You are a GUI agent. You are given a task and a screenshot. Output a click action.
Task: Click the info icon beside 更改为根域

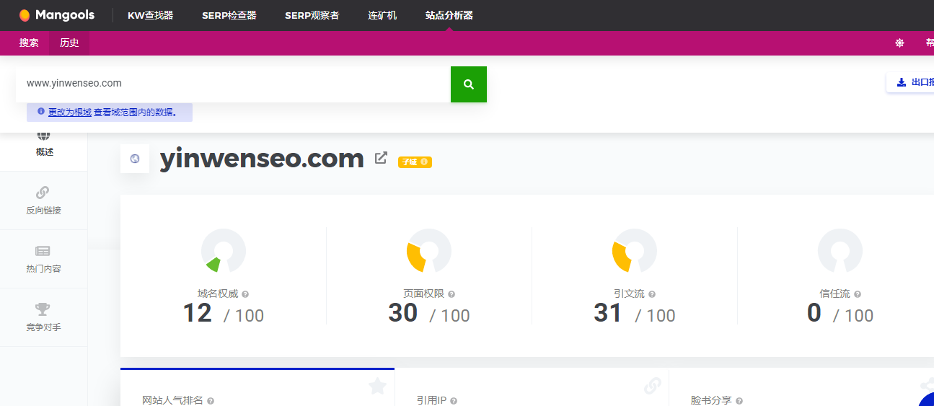coord(41,112)
